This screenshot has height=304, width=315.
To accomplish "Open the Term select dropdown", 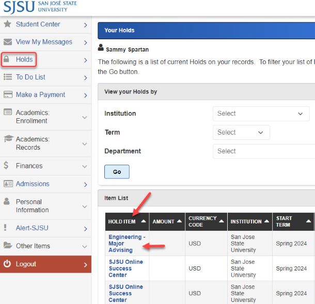I will (x=241, y=132).
